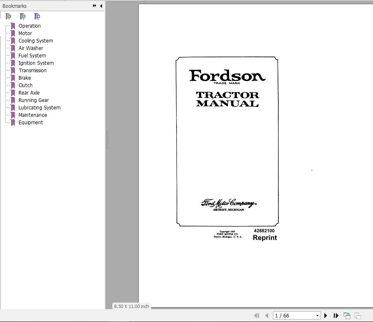Jump to the first page using the leftmost arrow
This screenshot has height=322, width=373.
[x=257, y=315]
